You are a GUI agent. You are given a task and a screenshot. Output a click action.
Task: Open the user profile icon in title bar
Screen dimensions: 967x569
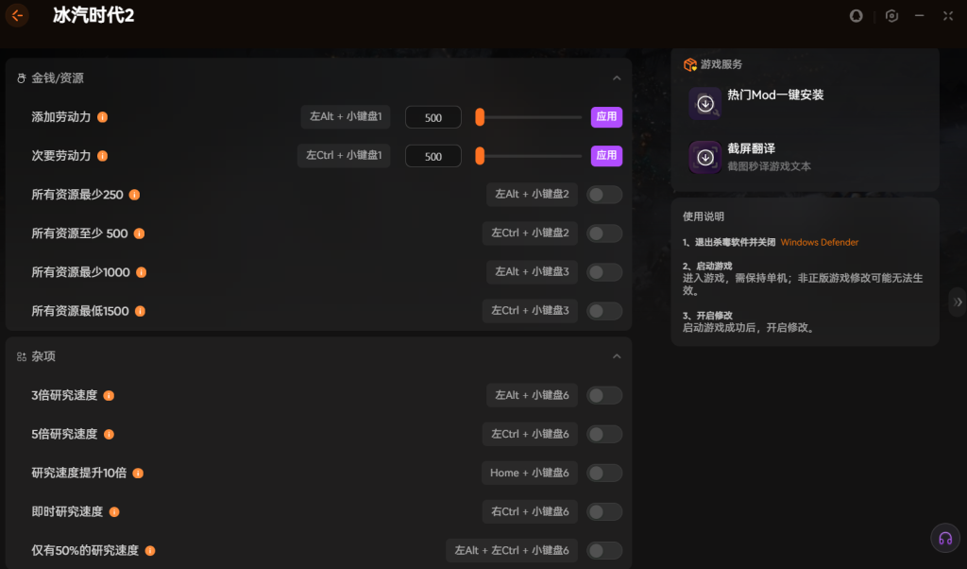coord(857,16)
